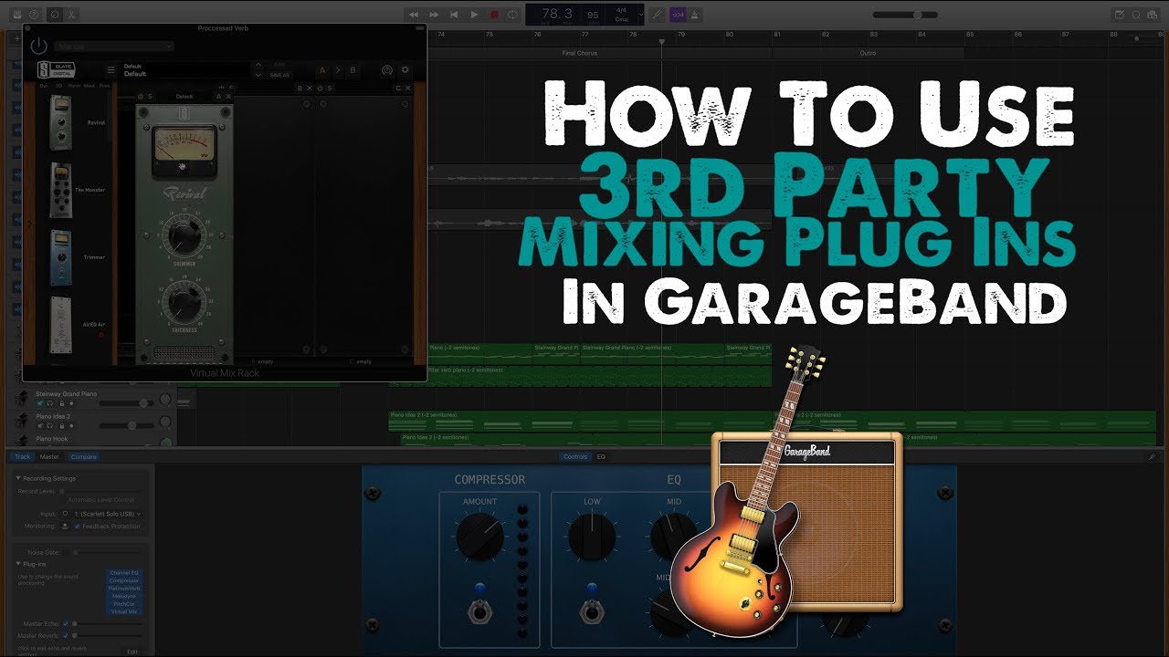Click Steinway Grand Piano pan knob

pos(165,400)
